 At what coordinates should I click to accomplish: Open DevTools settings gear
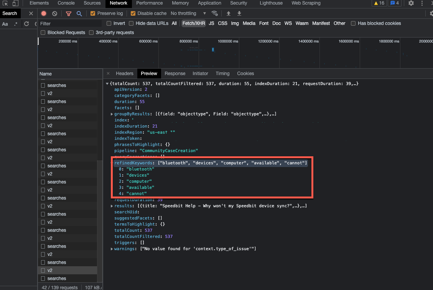point(411,3)
